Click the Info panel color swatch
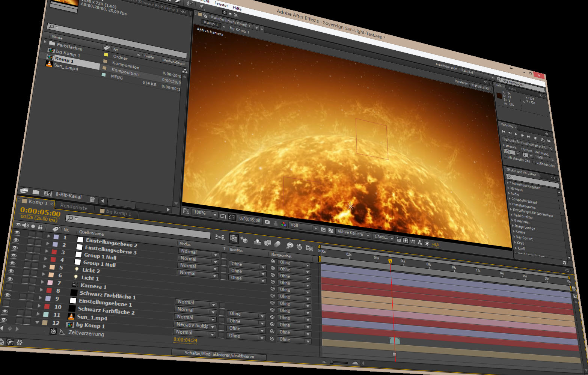Image resolution: width=588 pixels, height=375 pixels. coord(499,96)
